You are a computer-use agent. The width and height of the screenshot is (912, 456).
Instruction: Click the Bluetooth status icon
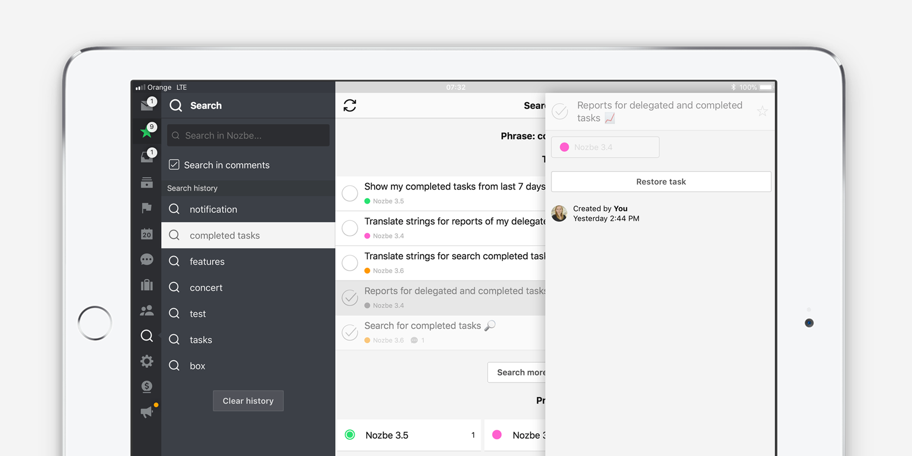pyautogui.click(x=733, y=87)
